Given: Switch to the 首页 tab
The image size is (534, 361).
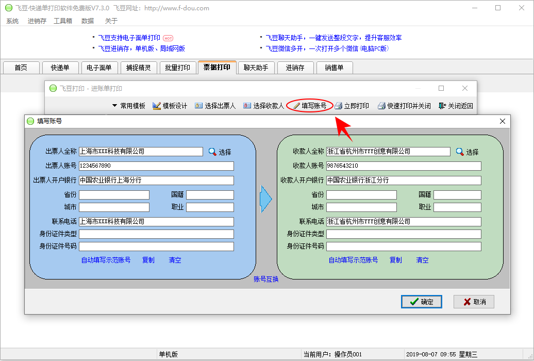Looking at the screenshot, I should click(21, 68).
